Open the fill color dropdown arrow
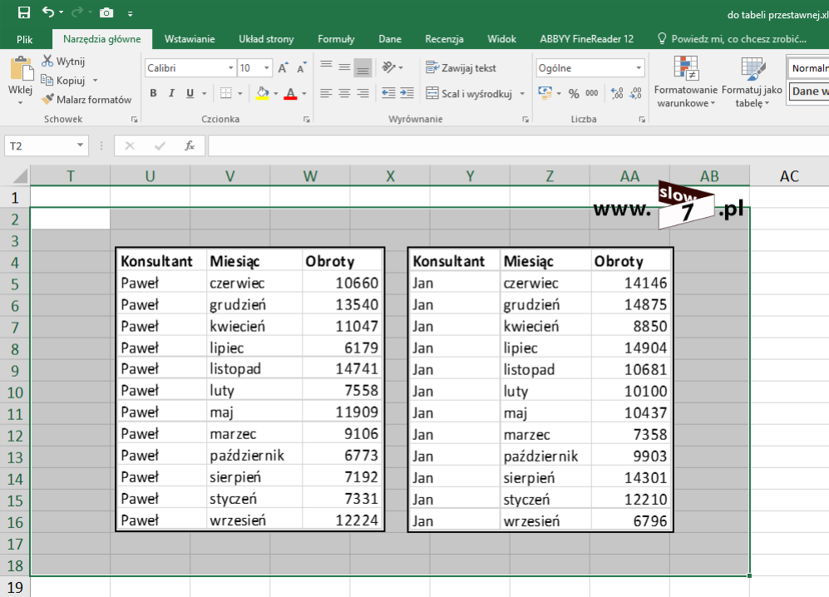This screenshot has width=829, height=597. tap(275, 94)
